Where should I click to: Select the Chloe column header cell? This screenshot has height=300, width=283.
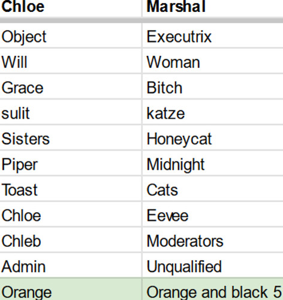(x=71, y=8)
